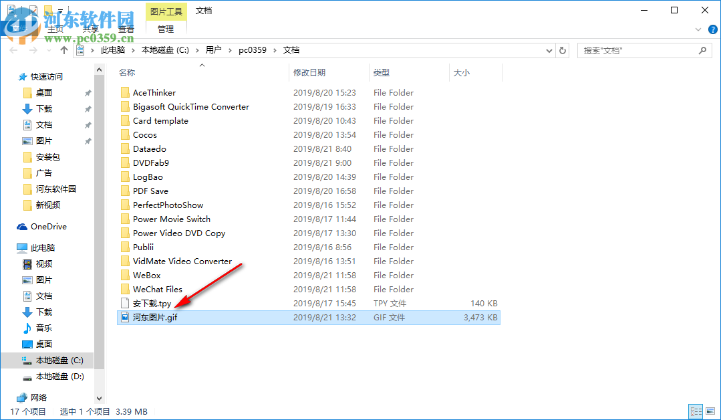The image size is (721, 420).
Task: Click the back navigation arrow
Action: click(x=12, y=49)
